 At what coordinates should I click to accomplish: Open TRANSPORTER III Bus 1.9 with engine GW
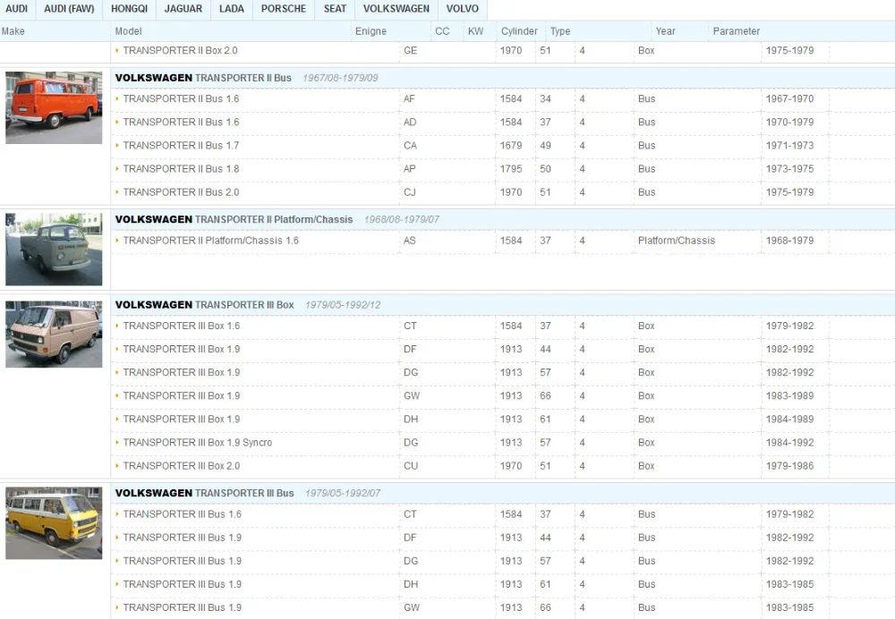(x=182, y=607)
